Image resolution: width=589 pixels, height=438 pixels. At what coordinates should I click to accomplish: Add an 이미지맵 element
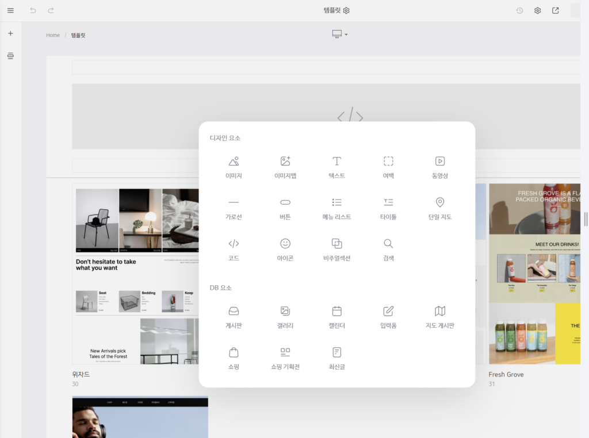click(x=285, y=167)
